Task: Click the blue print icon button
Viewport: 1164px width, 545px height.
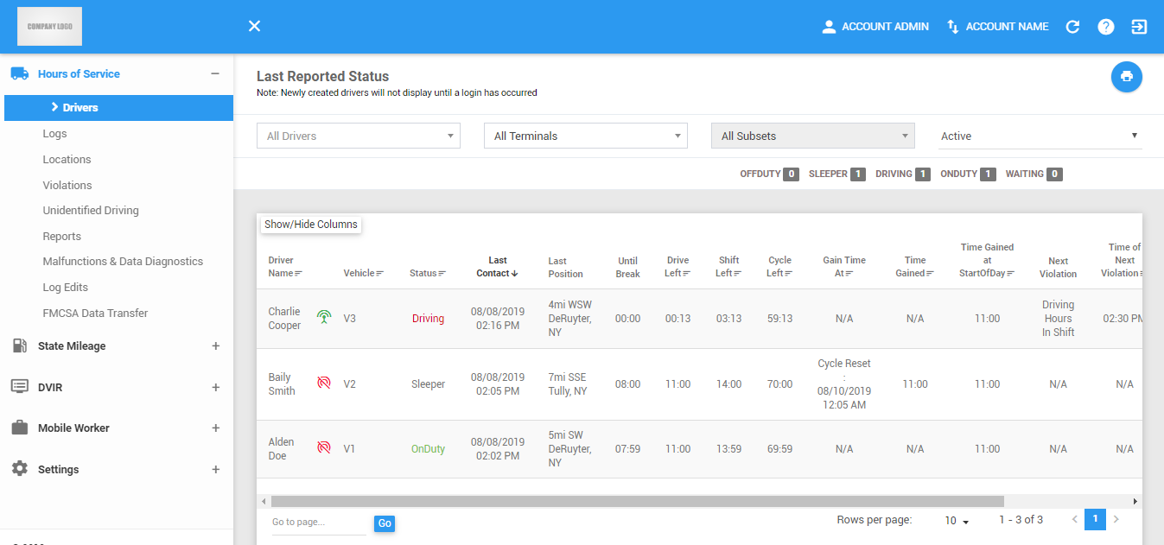Action: pos(1126,76)
